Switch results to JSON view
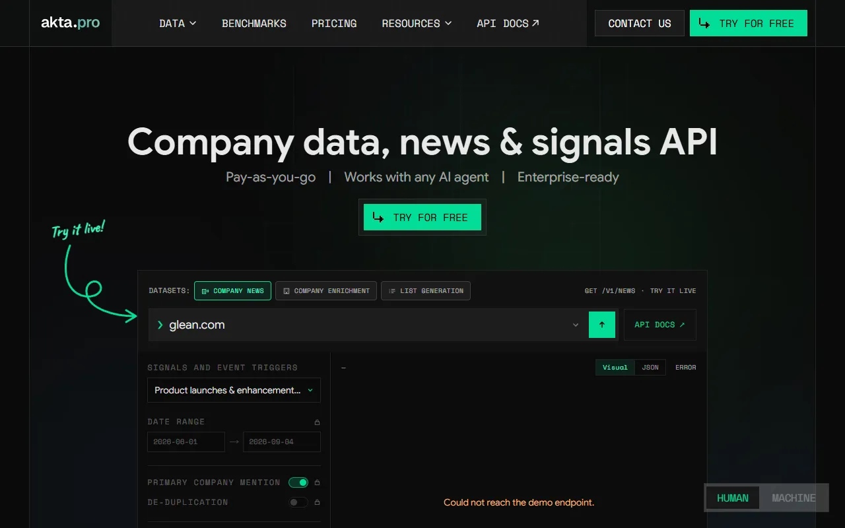The width and height of the screenshot is (845, 528). [x=650, y=368]
